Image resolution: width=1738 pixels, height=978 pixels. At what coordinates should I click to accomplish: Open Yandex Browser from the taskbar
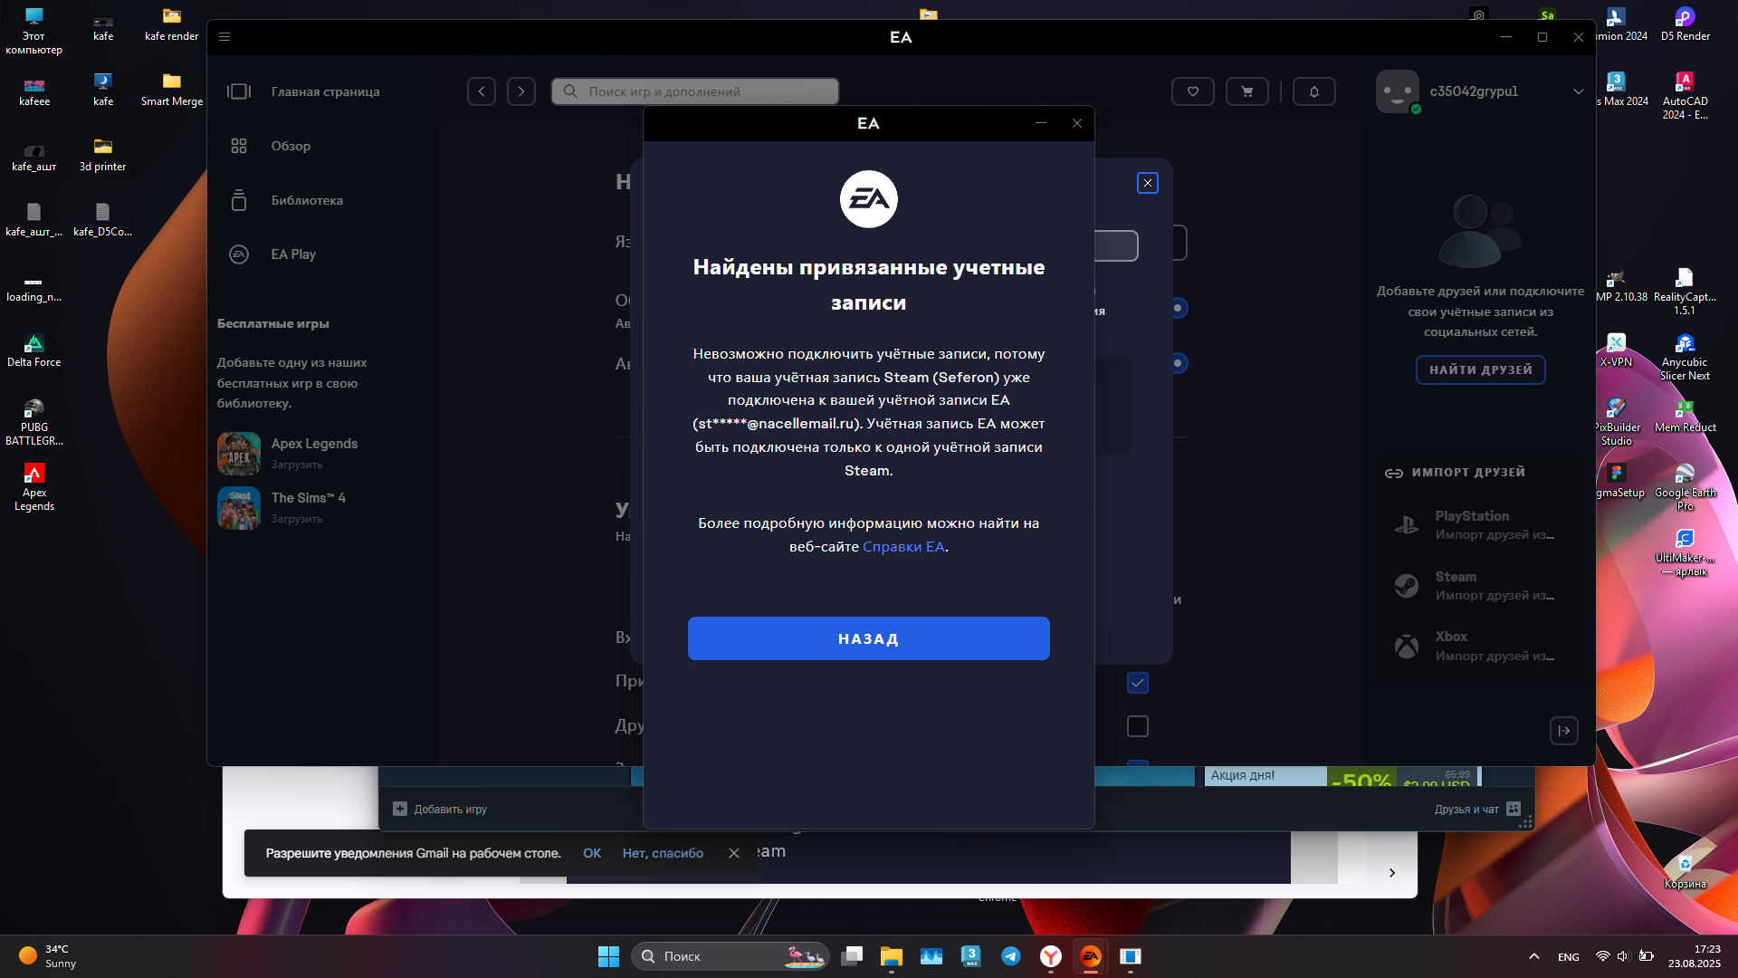[x=1051, y=956]
